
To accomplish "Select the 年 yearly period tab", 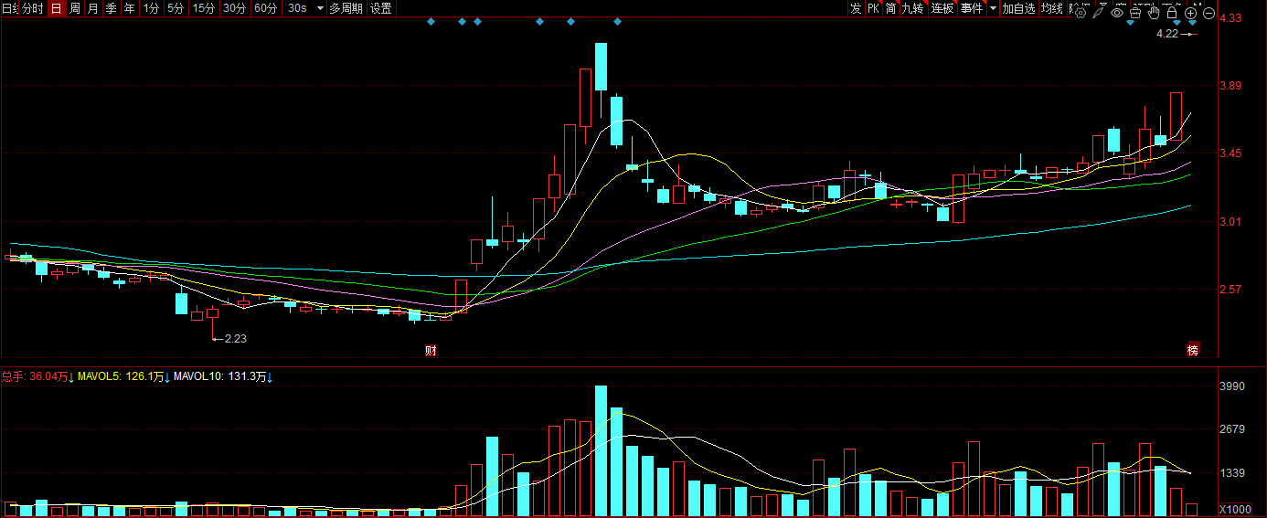I will [129, 8].
